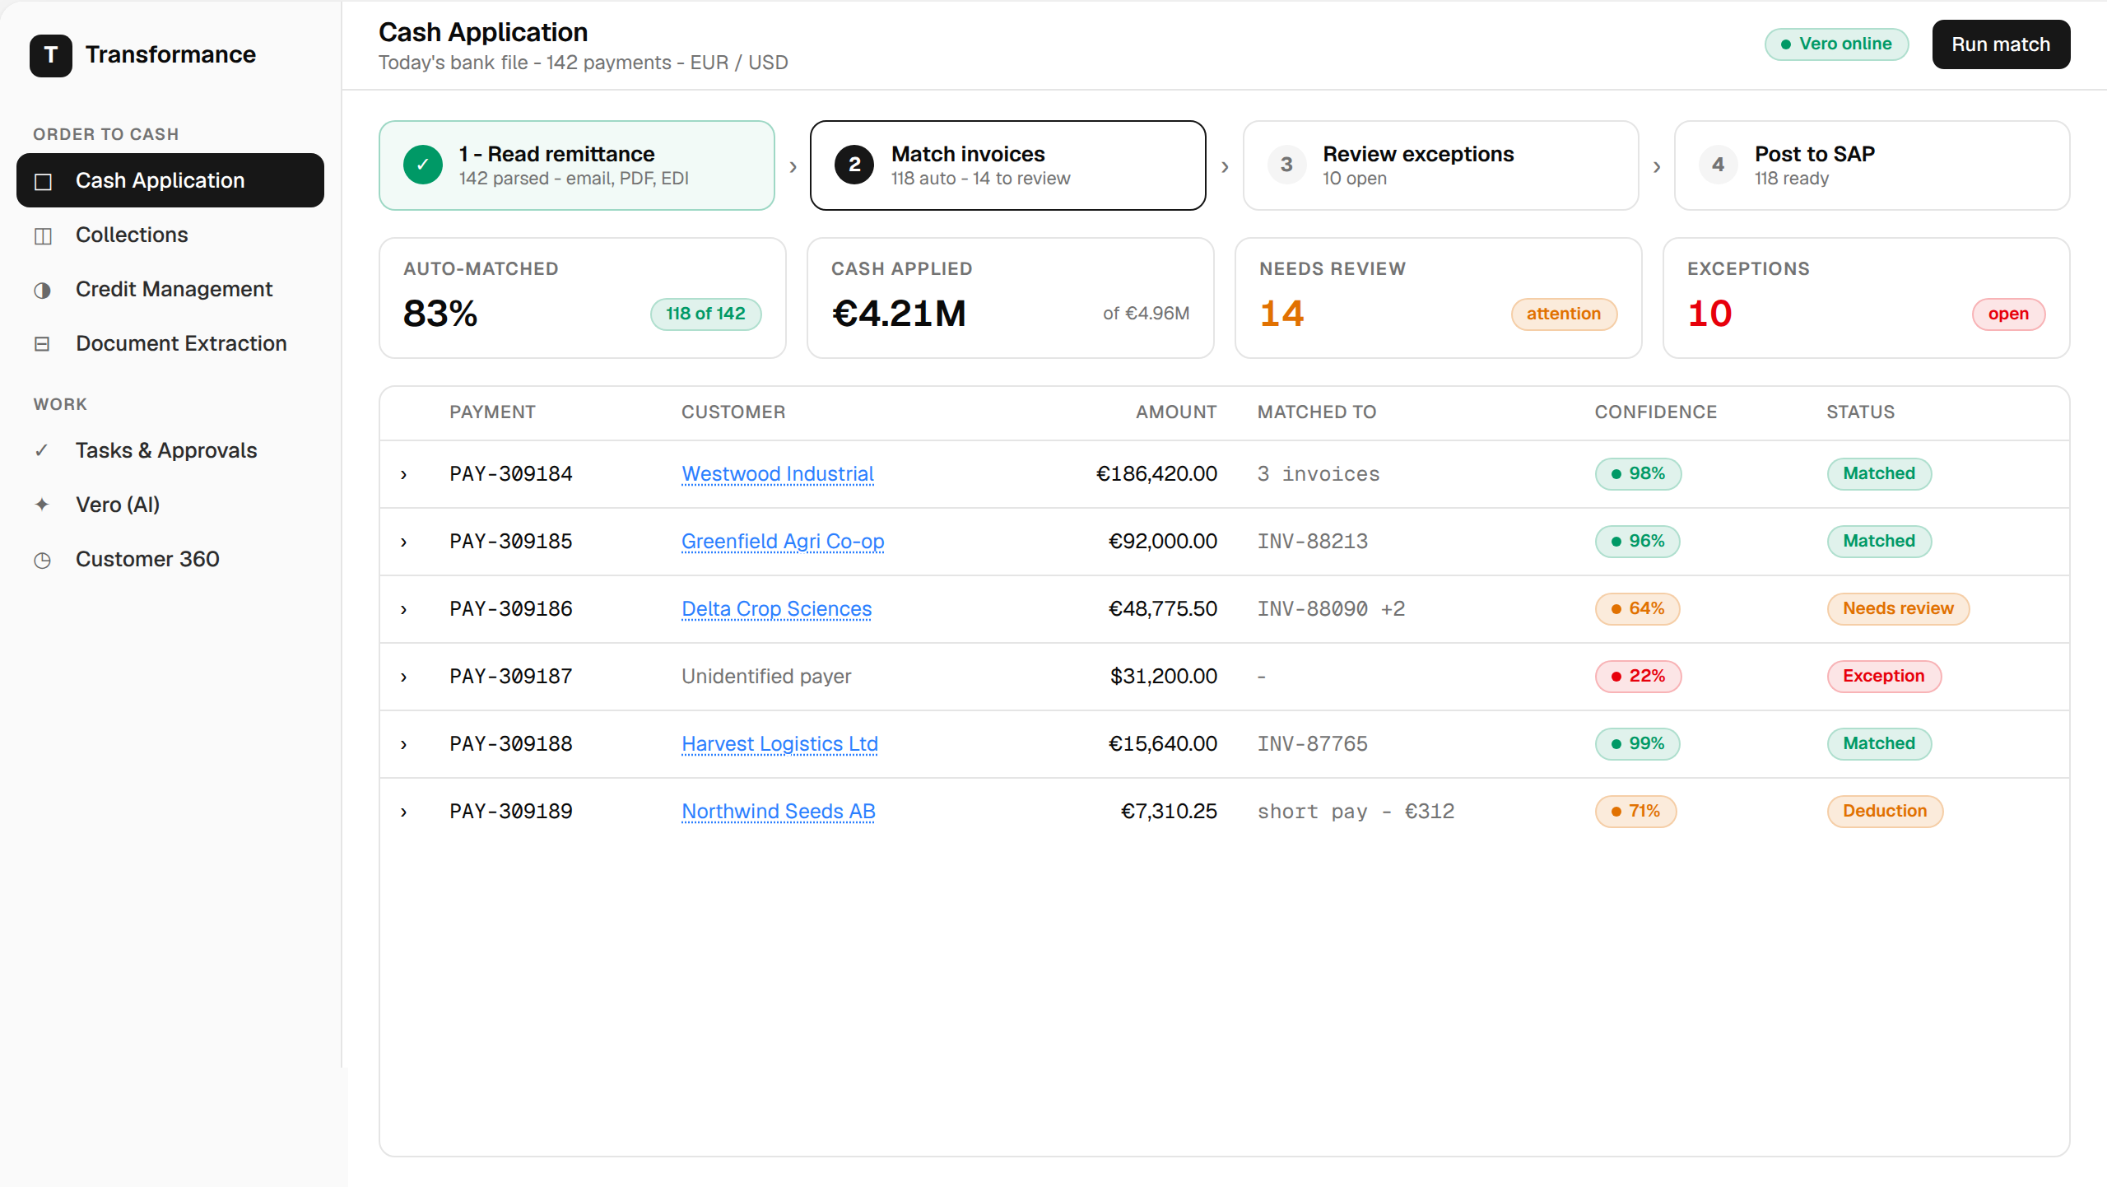Click the 96% confidence badge

click(x=1638, y=542)
